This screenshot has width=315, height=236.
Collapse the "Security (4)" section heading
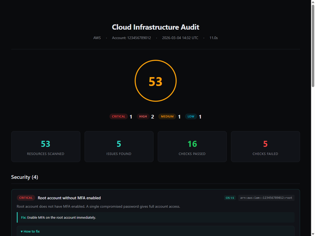click(x=25, y=177)
